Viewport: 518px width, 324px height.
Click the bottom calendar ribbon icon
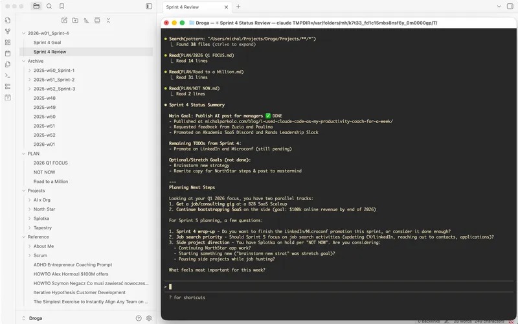point(8,98)
